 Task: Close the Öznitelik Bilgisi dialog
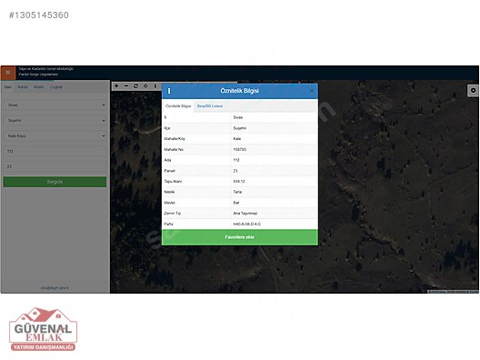tap(311, 91)
